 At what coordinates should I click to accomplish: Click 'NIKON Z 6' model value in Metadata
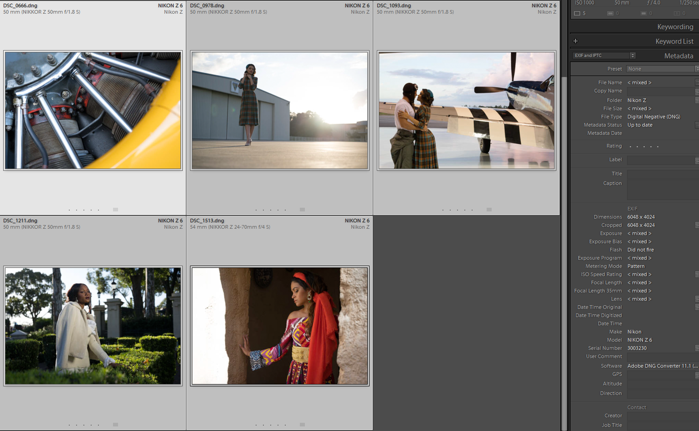click(639, 340)
